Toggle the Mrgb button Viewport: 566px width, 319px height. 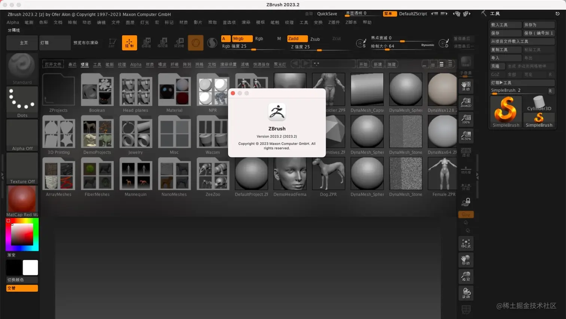(x=242, y=39)
